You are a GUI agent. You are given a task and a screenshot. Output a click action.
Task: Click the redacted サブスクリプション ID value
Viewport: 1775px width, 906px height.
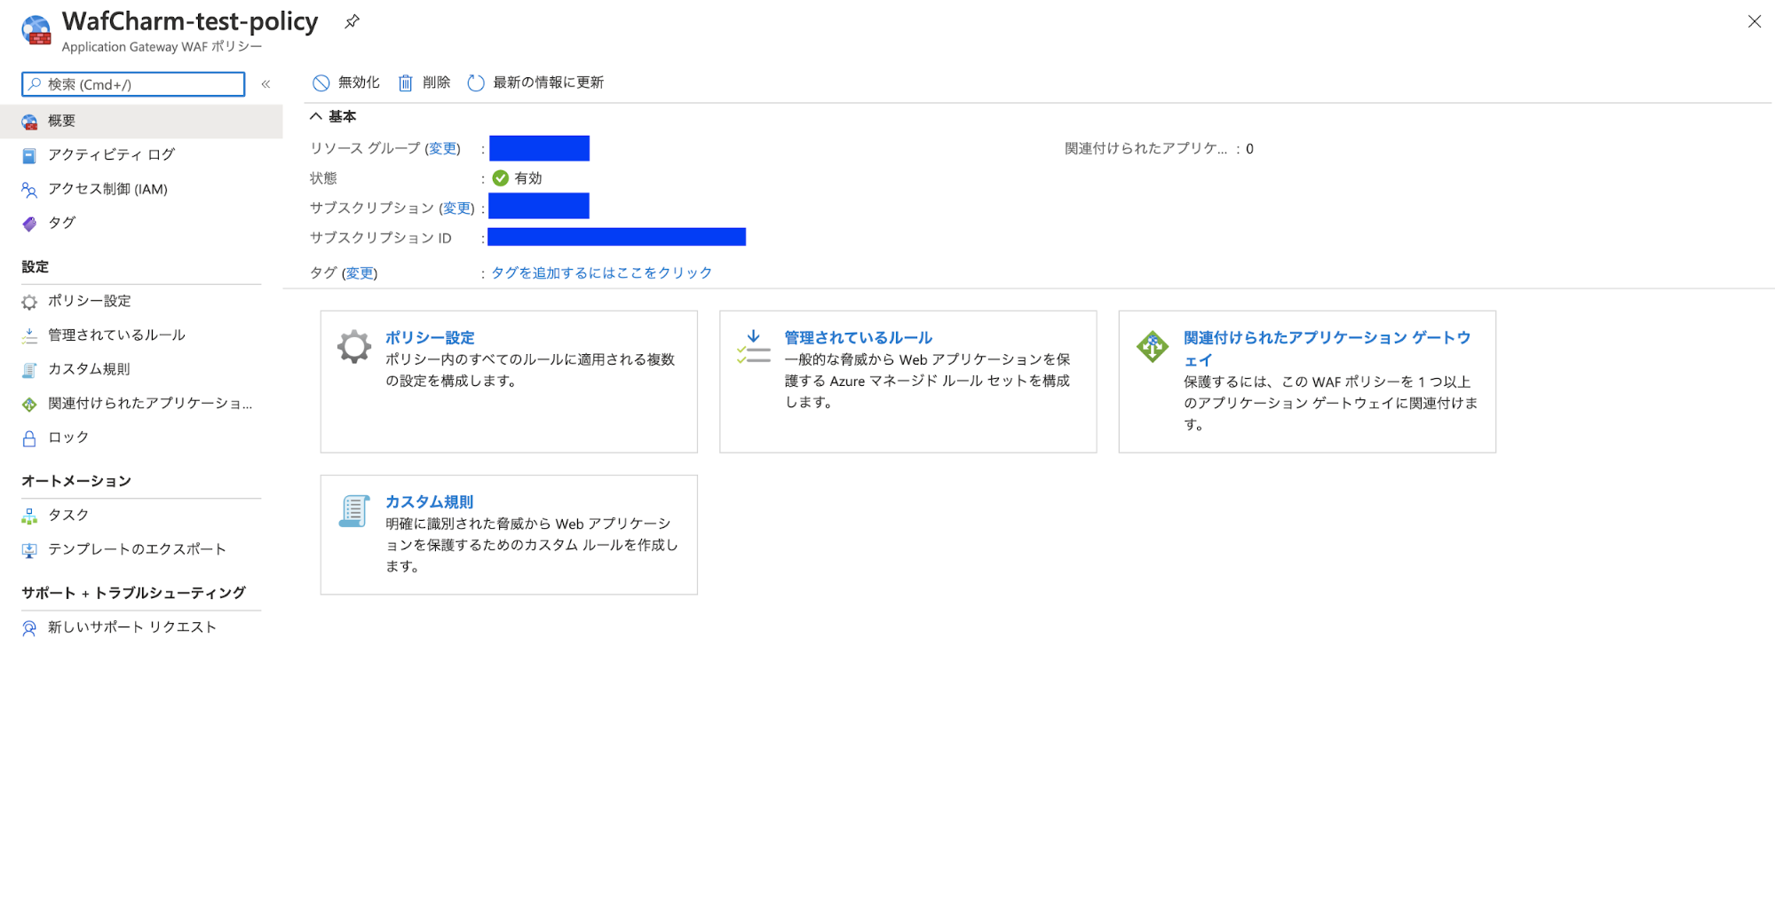616,237
